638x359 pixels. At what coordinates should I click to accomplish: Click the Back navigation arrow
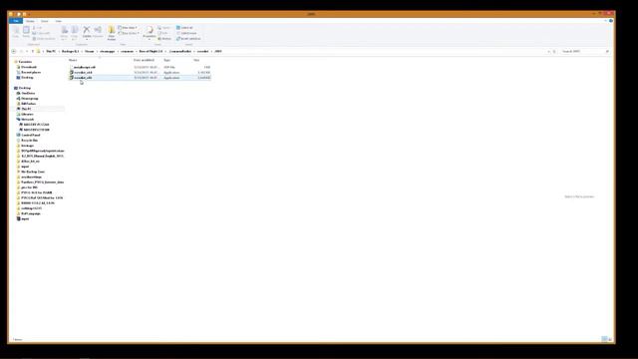[14, 51]
